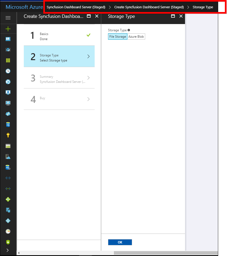Open Recent clock icon in sidebar

(x=8, y=71)
